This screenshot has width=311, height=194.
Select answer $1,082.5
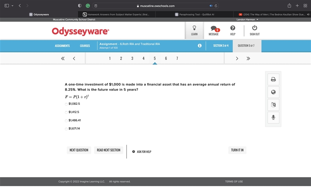click(66, 104)
